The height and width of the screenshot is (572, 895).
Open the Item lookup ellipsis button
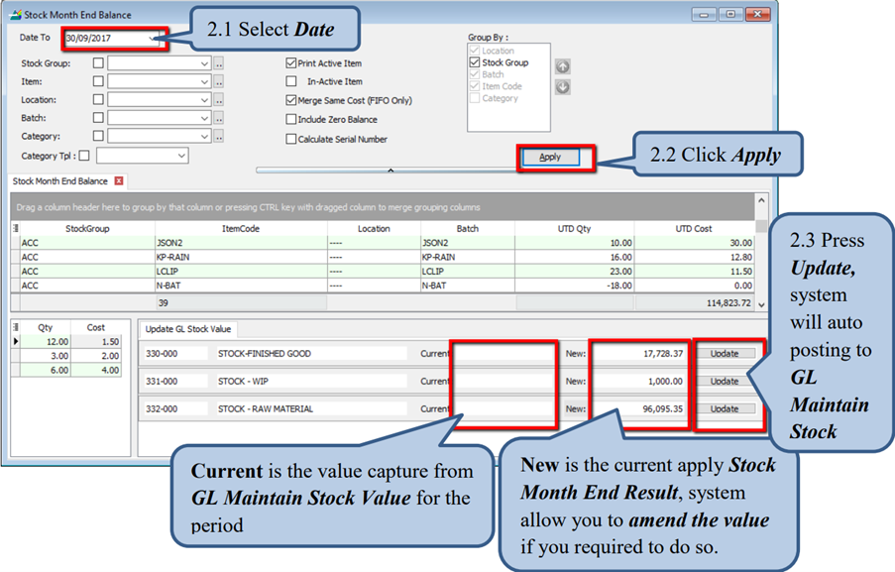pyautogui.click(x=219, y=82)
